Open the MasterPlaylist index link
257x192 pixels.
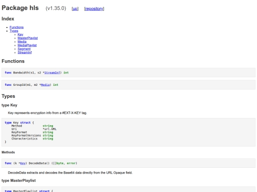tap(28, 38)
